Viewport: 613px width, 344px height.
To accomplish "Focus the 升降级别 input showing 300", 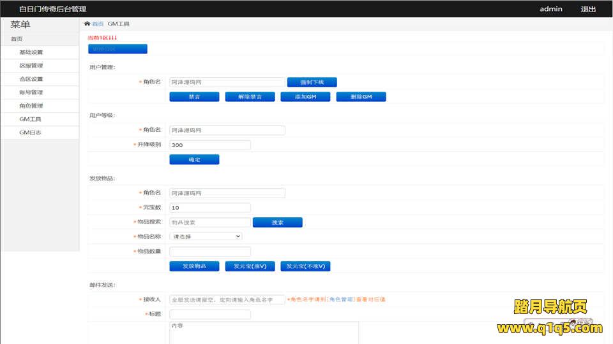I will pos(209,145).
